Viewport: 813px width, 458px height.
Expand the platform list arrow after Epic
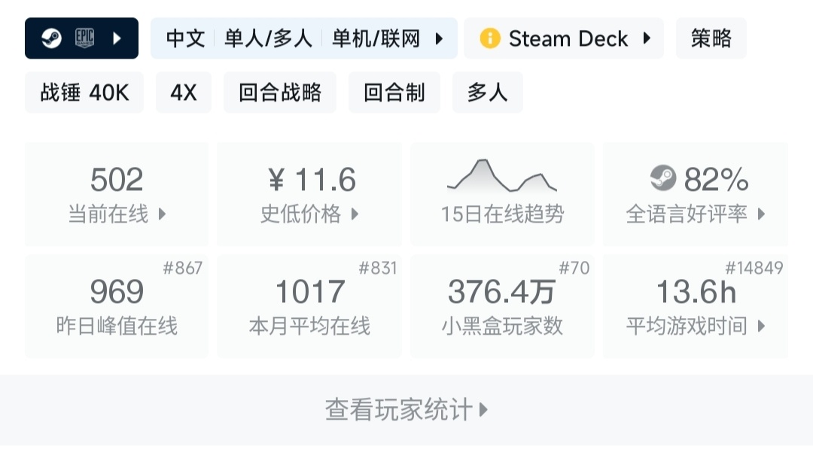(117, 38)
